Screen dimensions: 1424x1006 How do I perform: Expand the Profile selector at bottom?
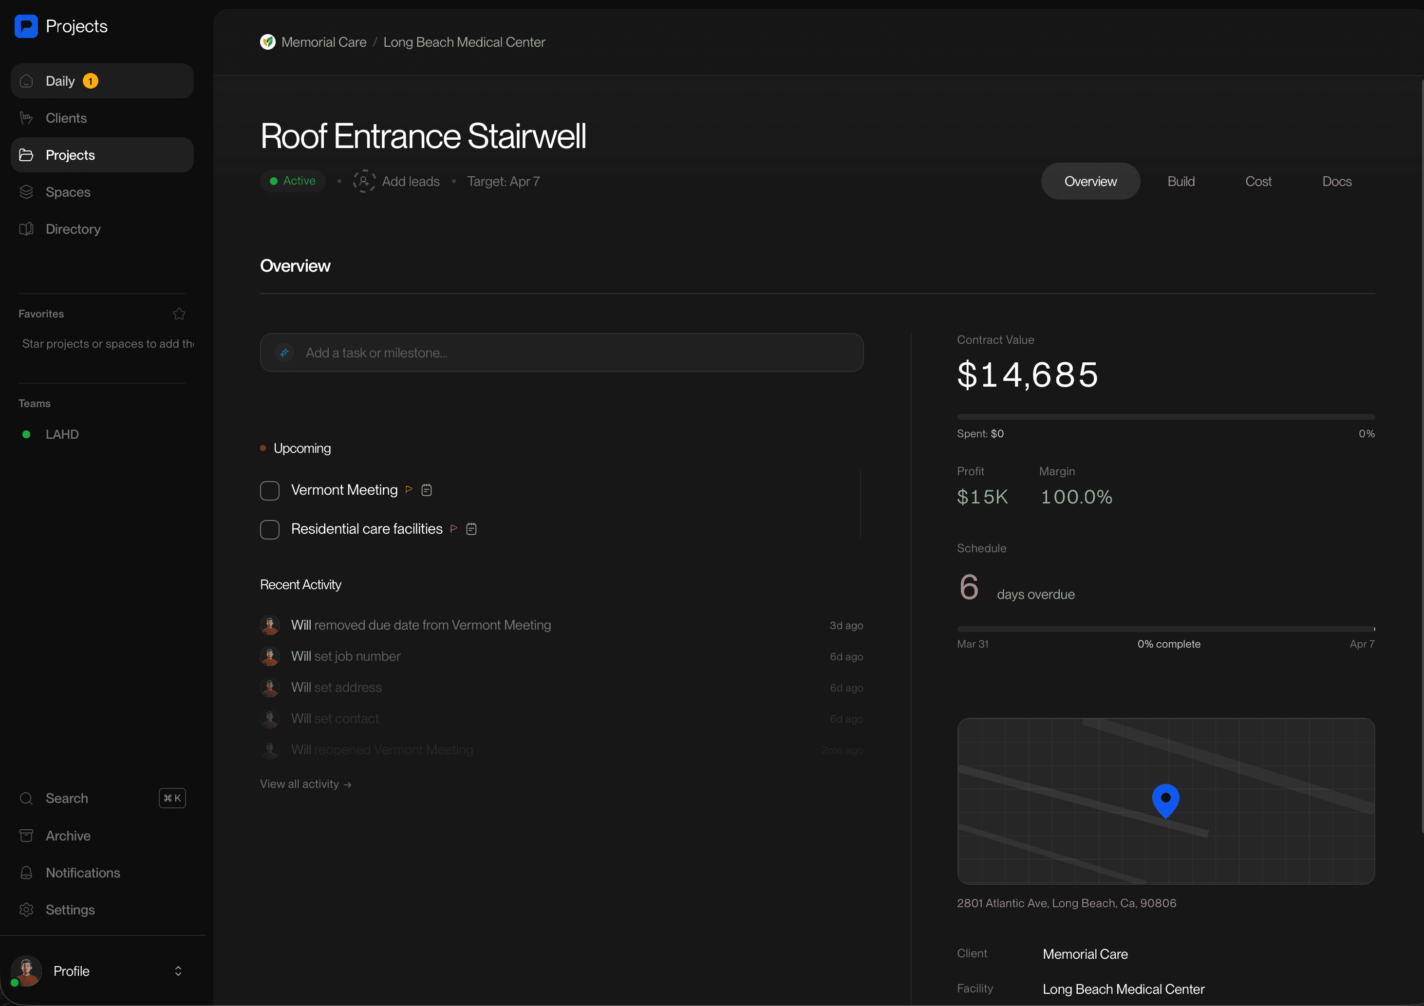click(178, 970)
